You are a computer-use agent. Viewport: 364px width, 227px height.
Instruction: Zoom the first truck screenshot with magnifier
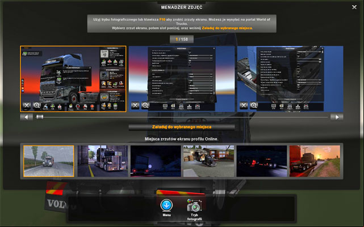pos(37,106)
